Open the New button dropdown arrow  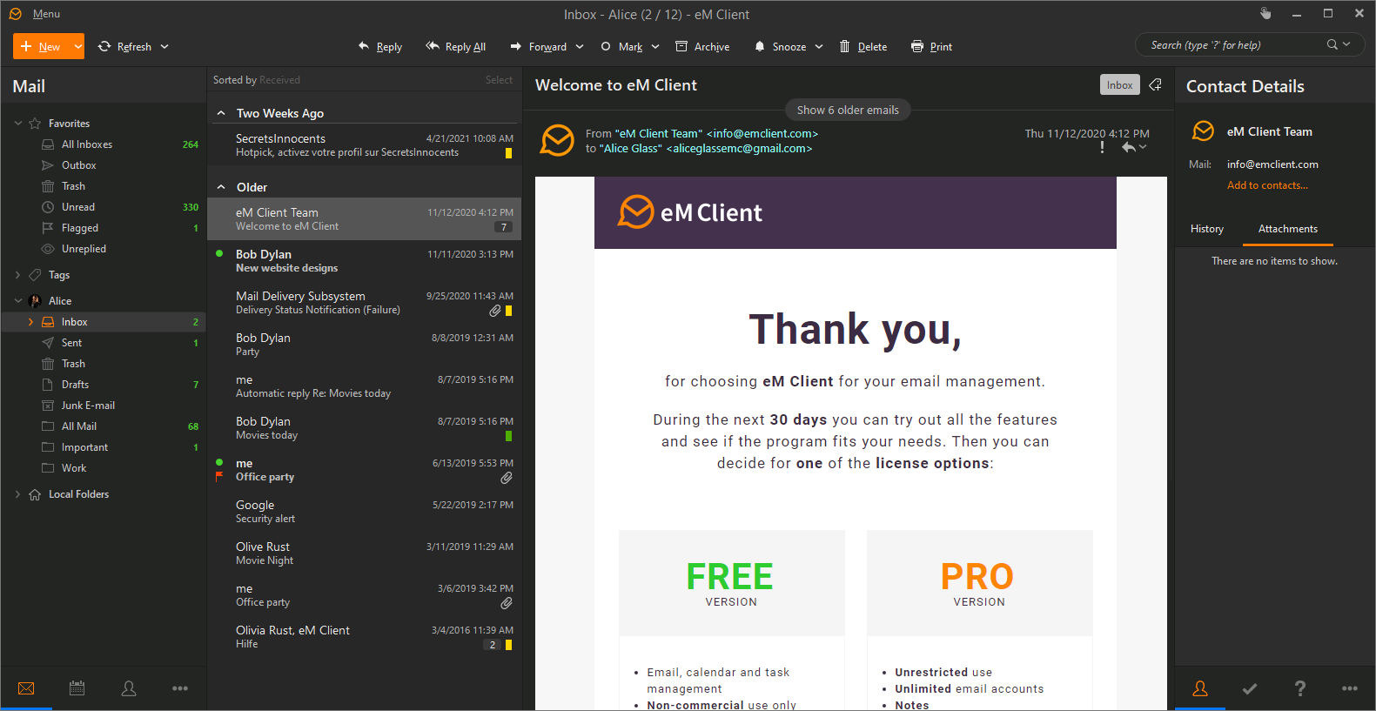pyautogui.click(x=77, y=46)
